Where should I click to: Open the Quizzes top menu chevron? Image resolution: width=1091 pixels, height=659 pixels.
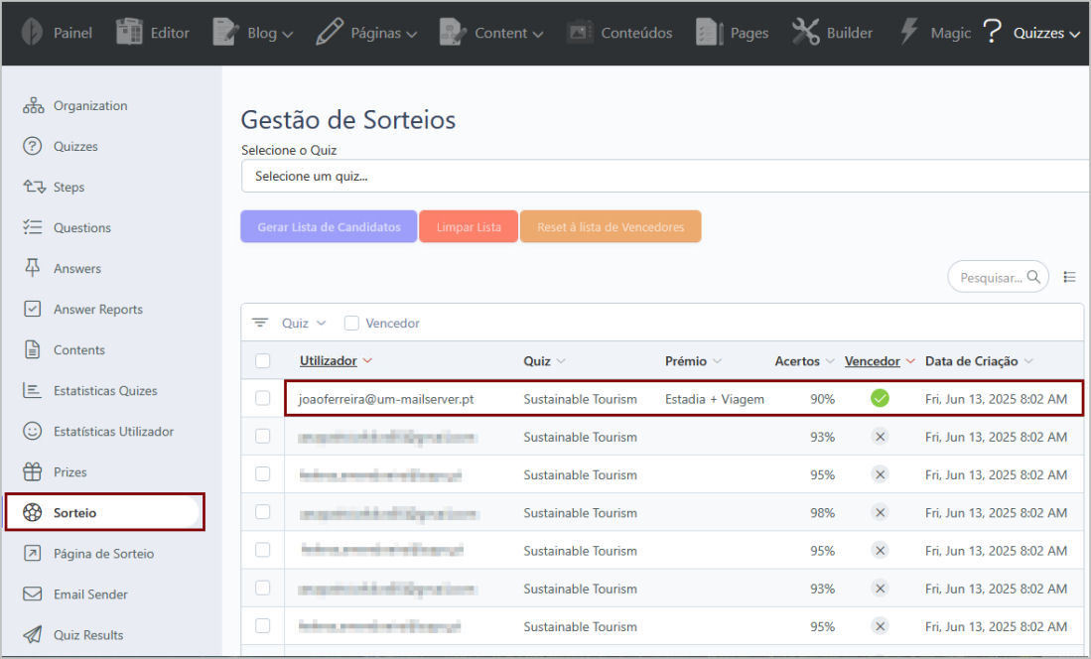tap(1074, 34)
